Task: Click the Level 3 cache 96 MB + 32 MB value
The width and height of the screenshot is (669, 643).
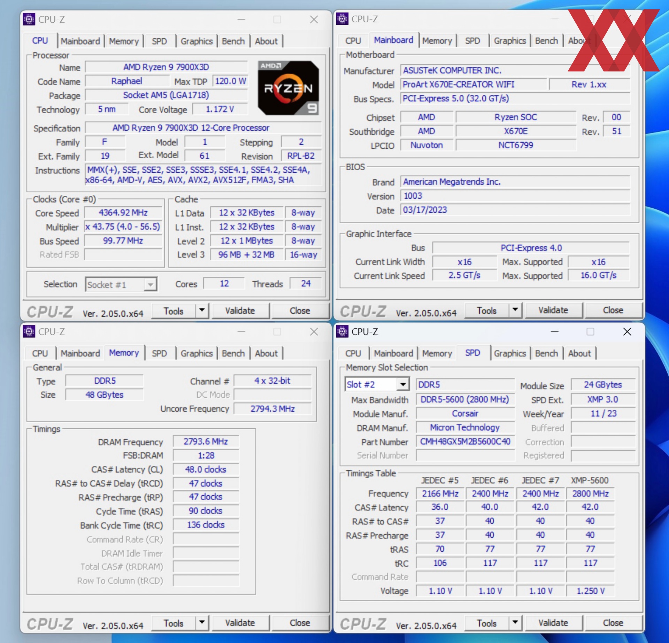Action: click(x=246, y=254)
